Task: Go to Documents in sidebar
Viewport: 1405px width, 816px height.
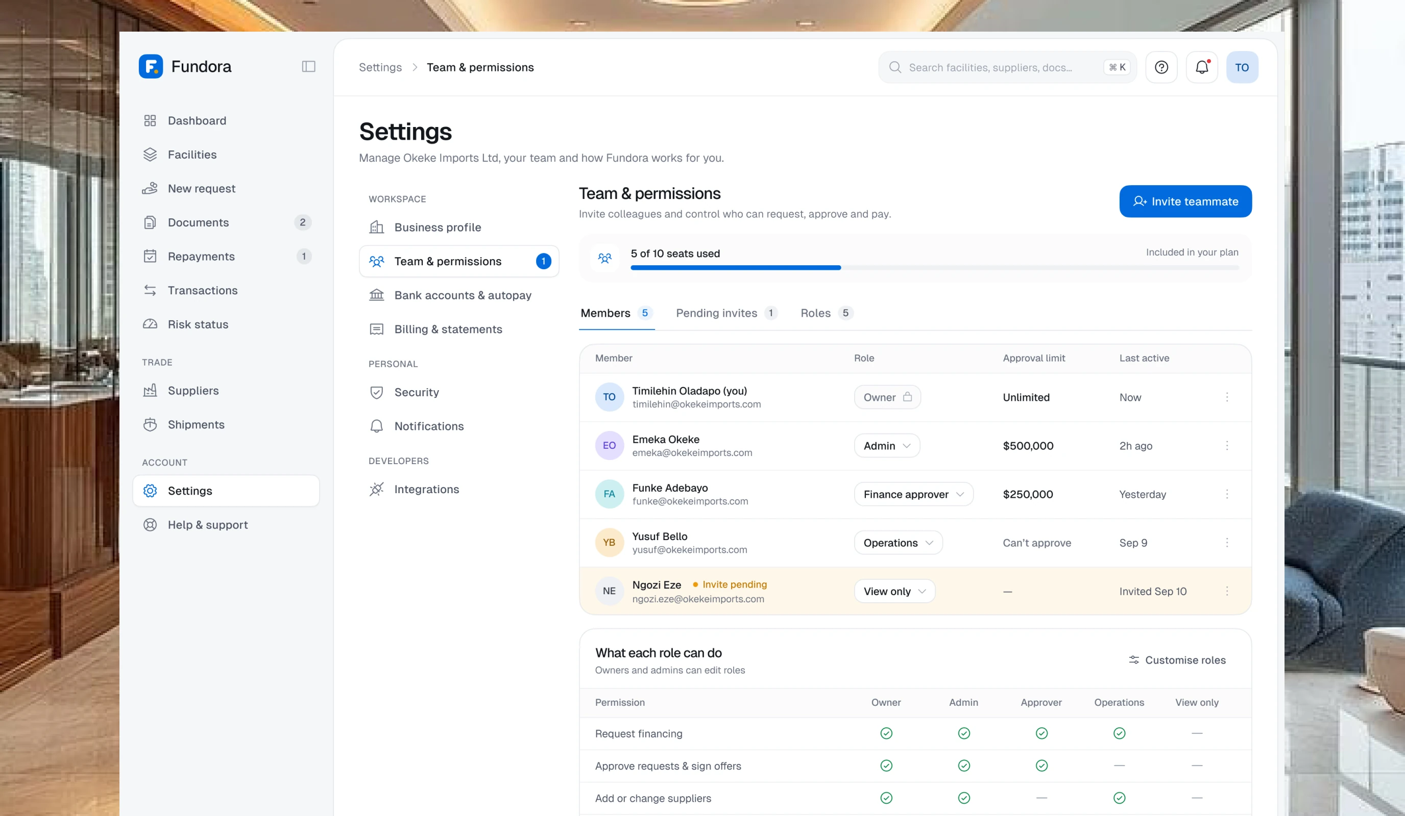Action: (x=226, y=222)
